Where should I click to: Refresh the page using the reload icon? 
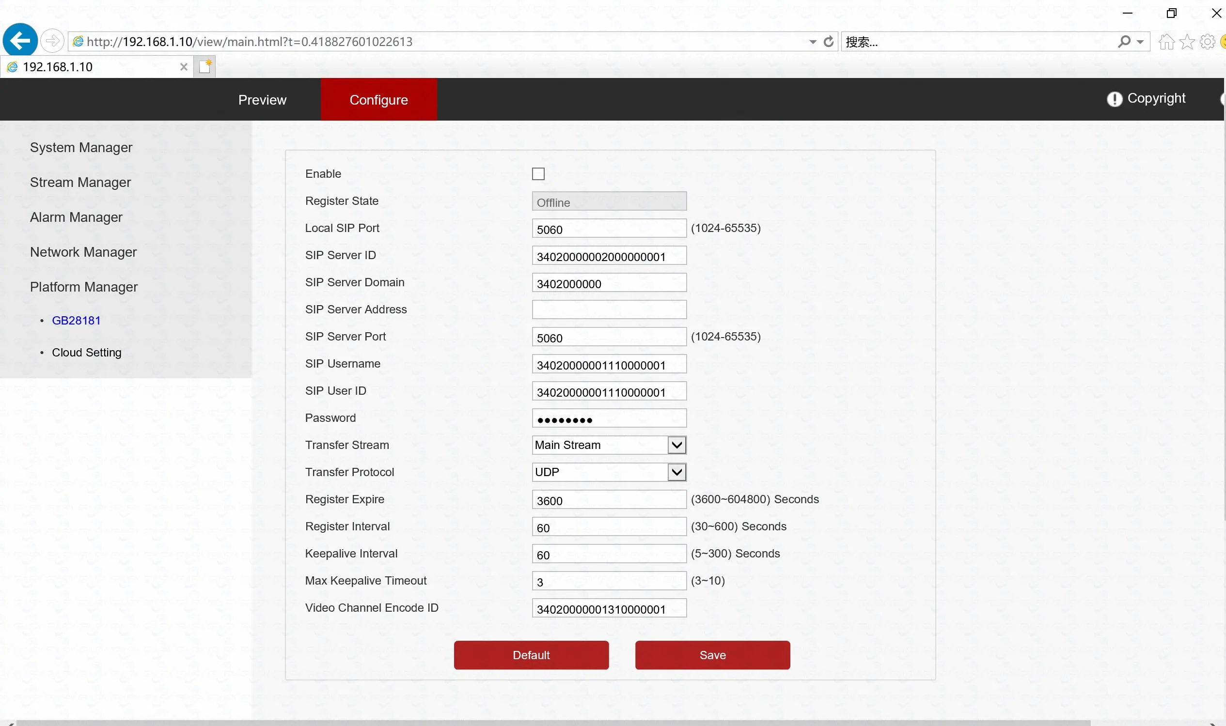828,42
